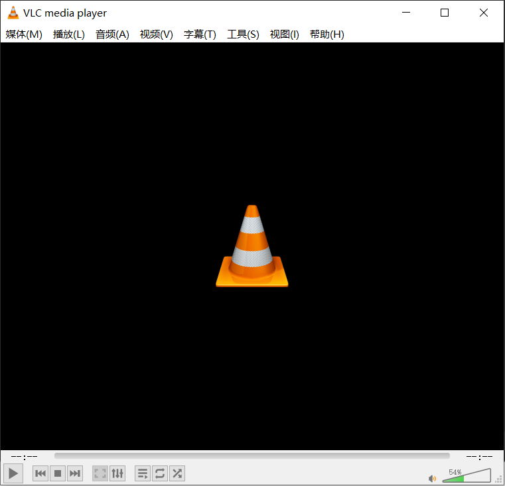Toggle loop/repeat mode
This screenshot has height=486, width=505.
click(x=160, y=473)
